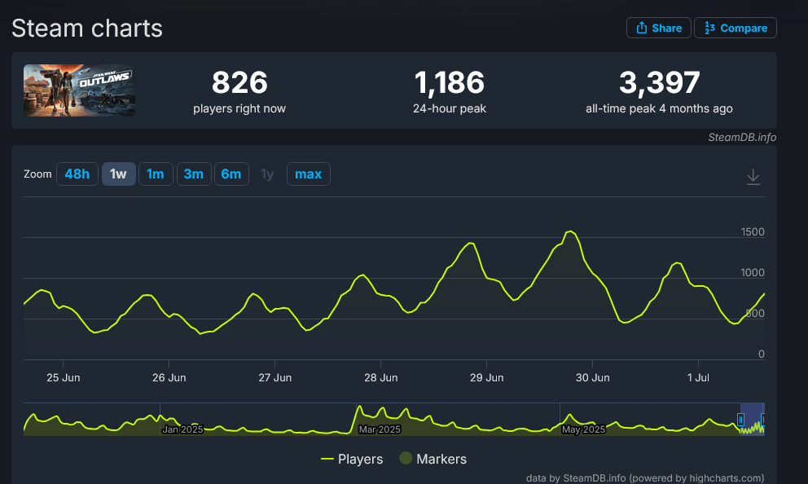
Task: Click the all-time peak 4 months ago caption
Action: pos(659,108)
